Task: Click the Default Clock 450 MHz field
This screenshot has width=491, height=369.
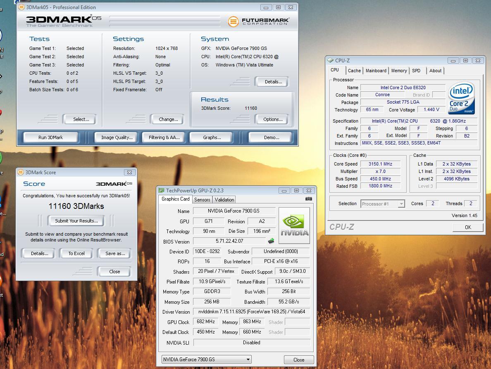Action: [205, 332]
